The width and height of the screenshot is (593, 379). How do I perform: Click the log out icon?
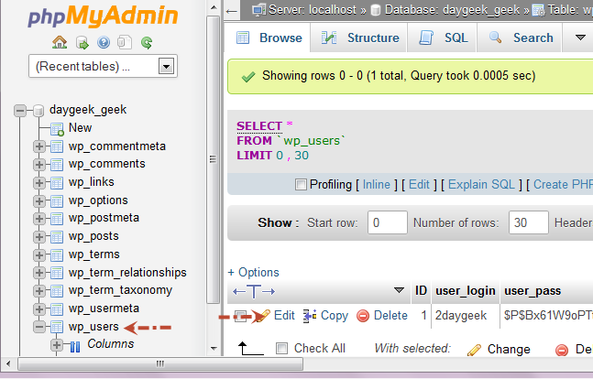coord(82,43)
